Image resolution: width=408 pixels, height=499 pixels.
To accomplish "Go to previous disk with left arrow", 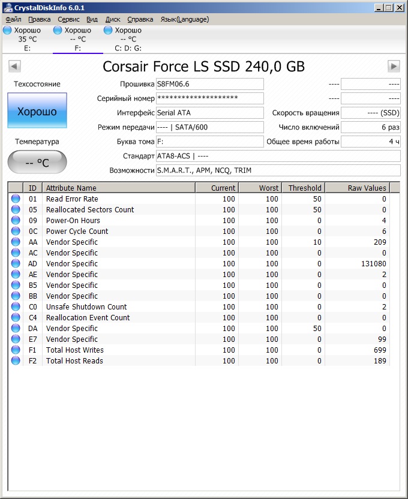I will (14, 67).
